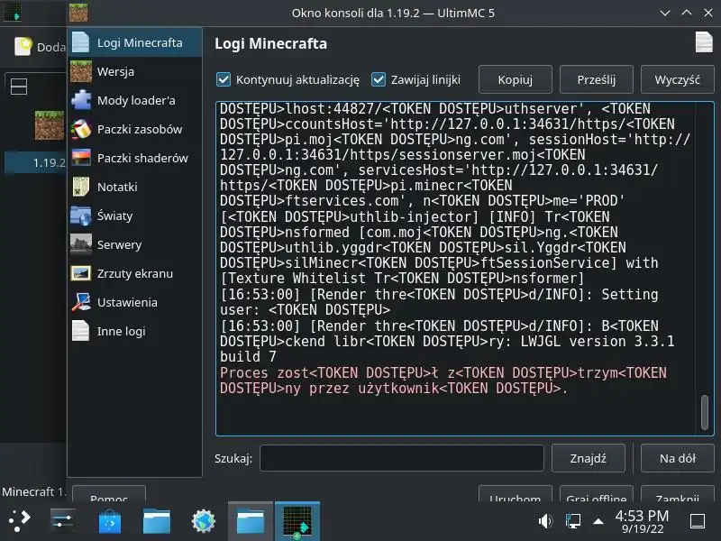Open the clock showing 4:53 PM
This screenshot has height=541, width=721.
pyautogui.click(x=642, y=522)
